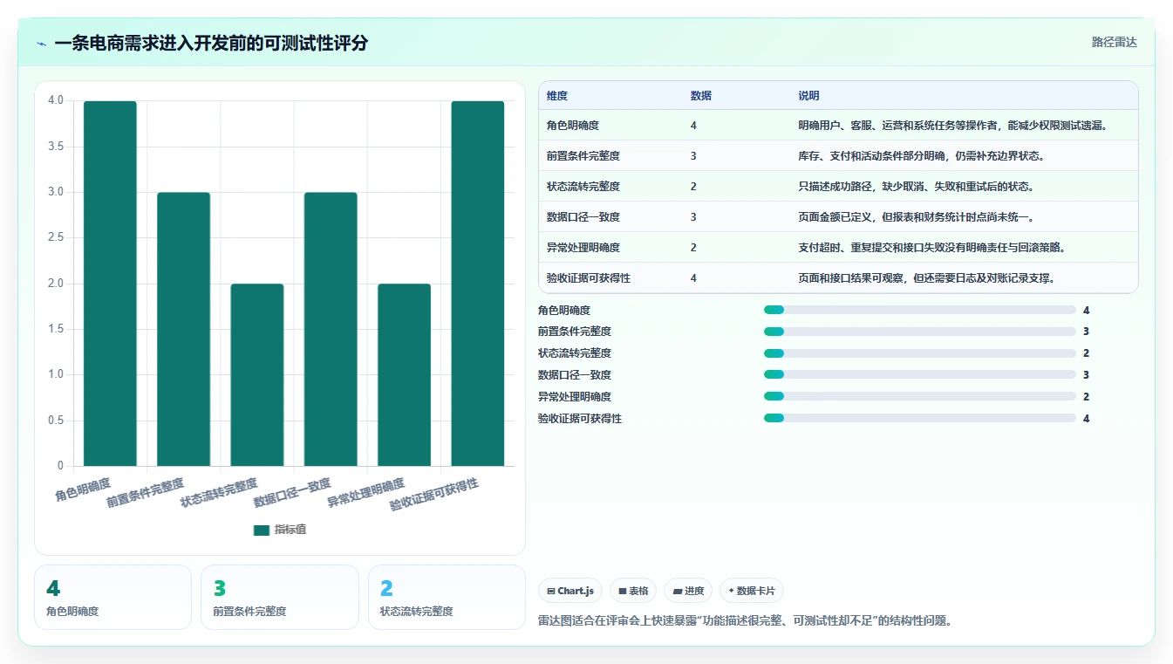Click the 角色明确度 progress bar
The width and height of the screenshot is (1173, 664).
pos(919,310)
